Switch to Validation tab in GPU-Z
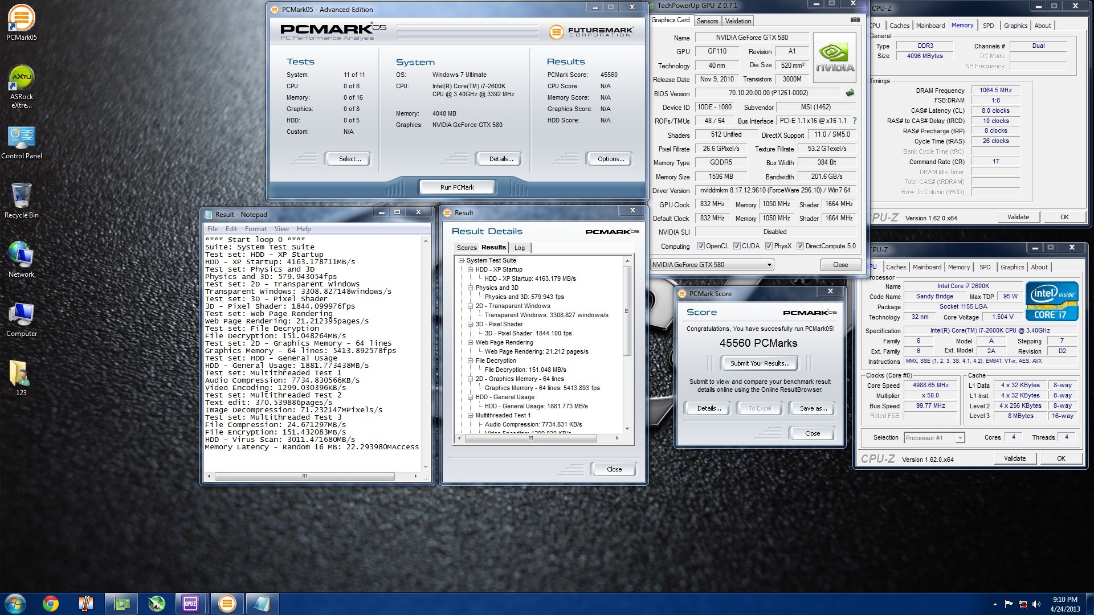The height and width of the screenshot is (615, 1094). (x=738, y=21)
